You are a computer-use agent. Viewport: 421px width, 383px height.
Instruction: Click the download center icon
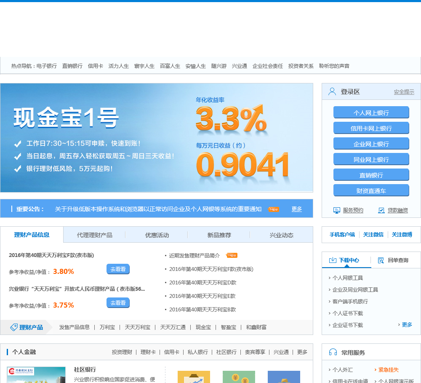[x=333, y=260]
